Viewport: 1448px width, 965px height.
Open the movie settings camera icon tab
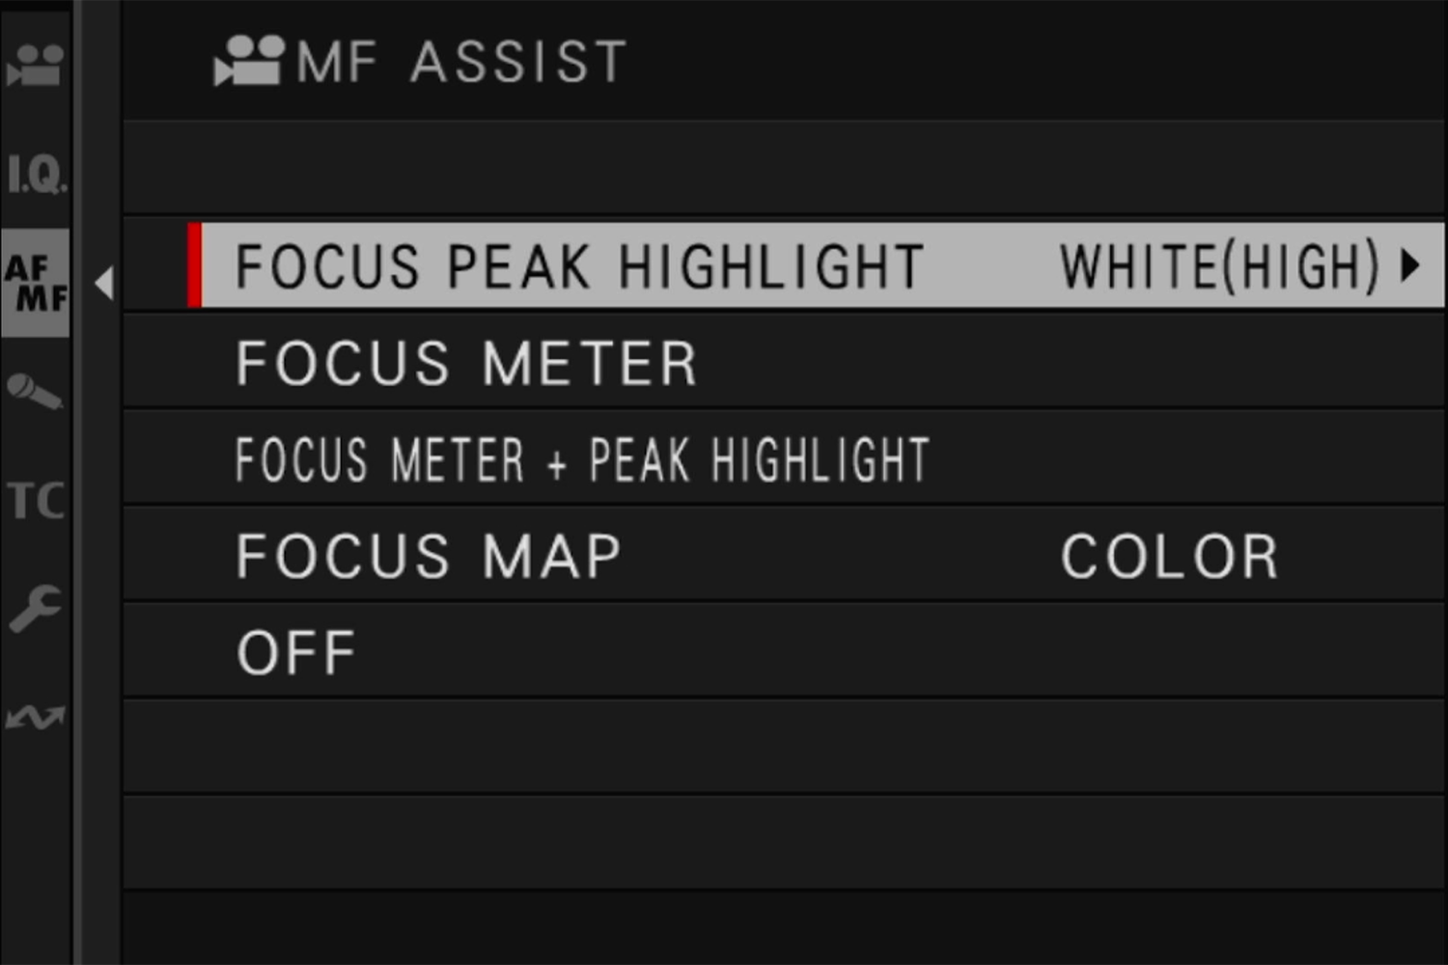pos(35,64)
